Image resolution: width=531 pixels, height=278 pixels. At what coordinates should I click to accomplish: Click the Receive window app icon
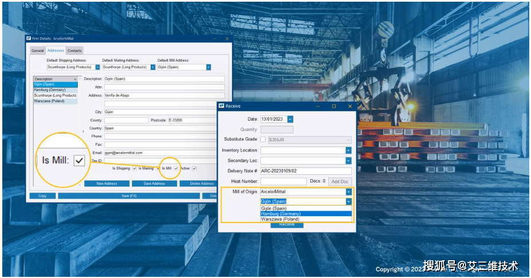click(x=222, y=106)
